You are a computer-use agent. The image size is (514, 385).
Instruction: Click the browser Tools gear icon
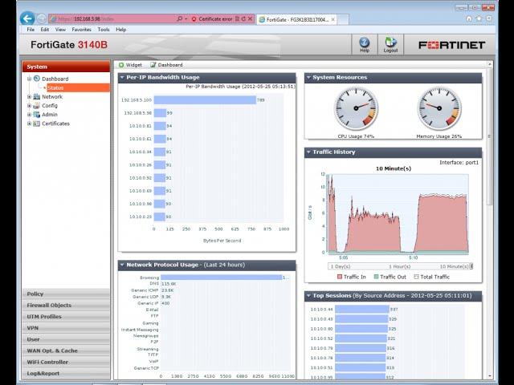click(x=489, y=18)
